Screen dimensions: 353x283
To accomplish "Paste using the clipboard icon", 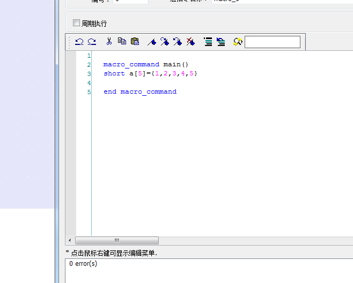I will coord(135,42).
